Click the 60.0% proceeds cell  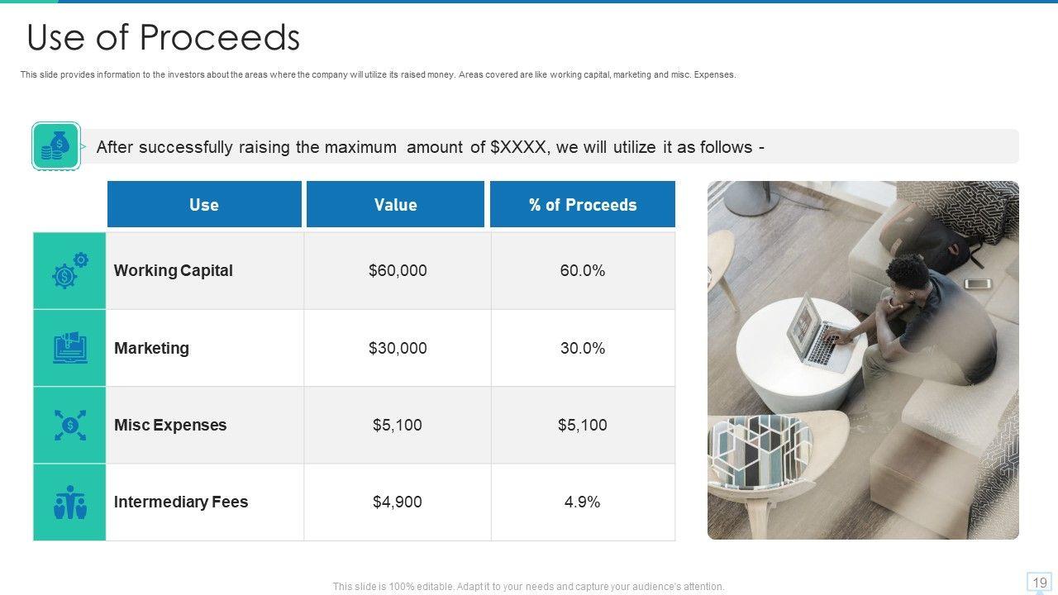click(x=583, y=271)
